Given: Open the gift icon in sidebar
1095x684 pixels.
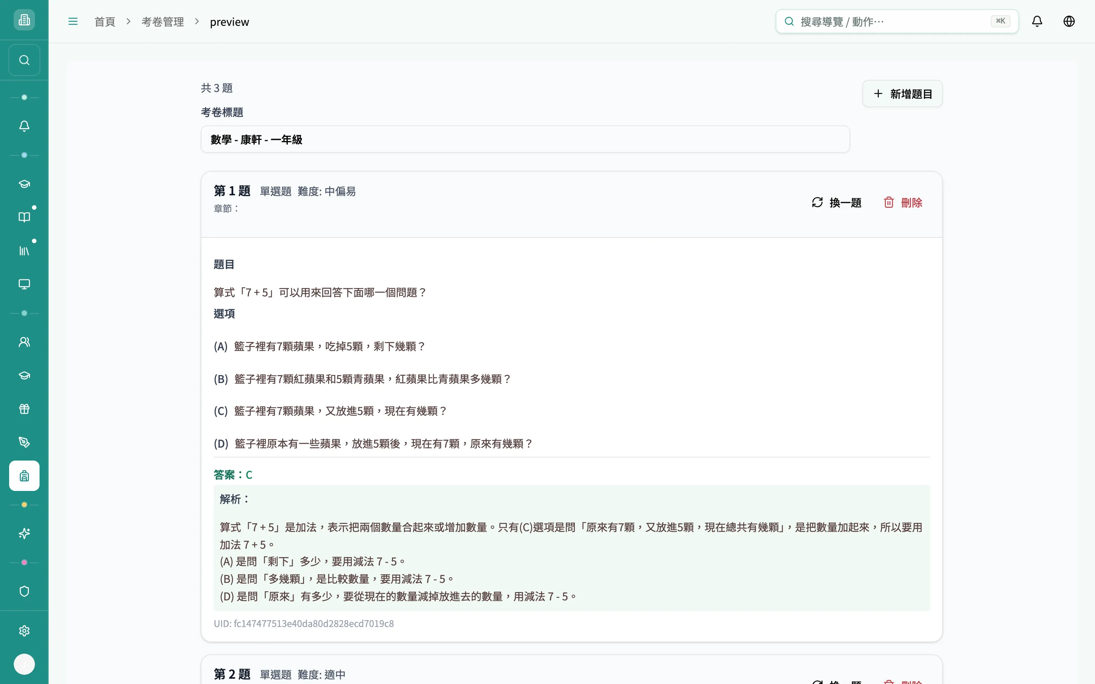Looking at the screenshot, I should [x=24, y=409].
